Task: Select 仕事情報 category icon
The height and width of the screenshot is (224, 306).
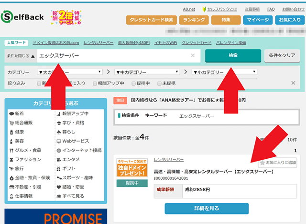Action: pos(11,196)
